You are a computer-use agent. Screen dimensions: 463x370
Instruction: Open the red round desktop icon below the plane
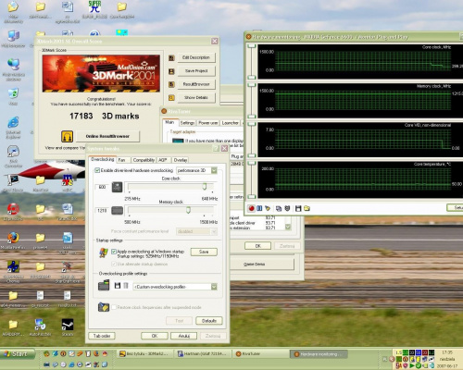pyautogui.click(x=13, y=212)
